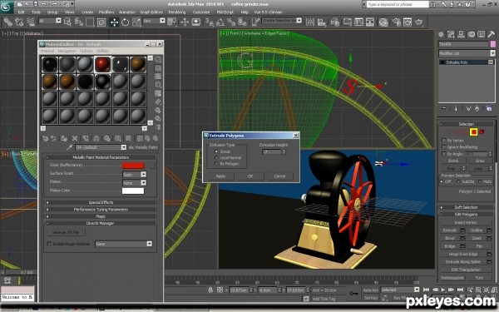Image resolution: width=499 pixels, height=312 pixels.
Task: Select the By Polygon extrusion type
Action: coord(216,164)
